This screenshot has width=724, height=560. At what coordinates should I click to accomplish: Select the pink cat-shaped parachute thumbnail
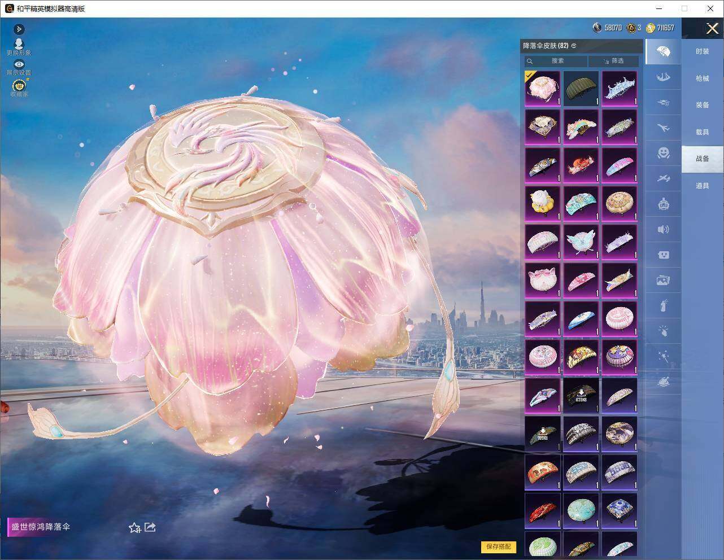[543, 281]
